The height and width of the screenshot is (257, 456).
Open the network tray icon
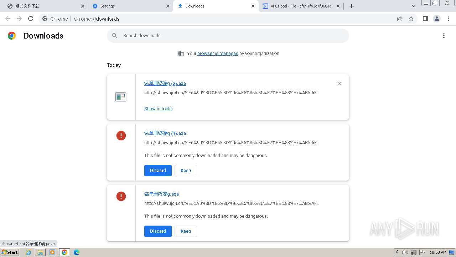coord(414,252)
